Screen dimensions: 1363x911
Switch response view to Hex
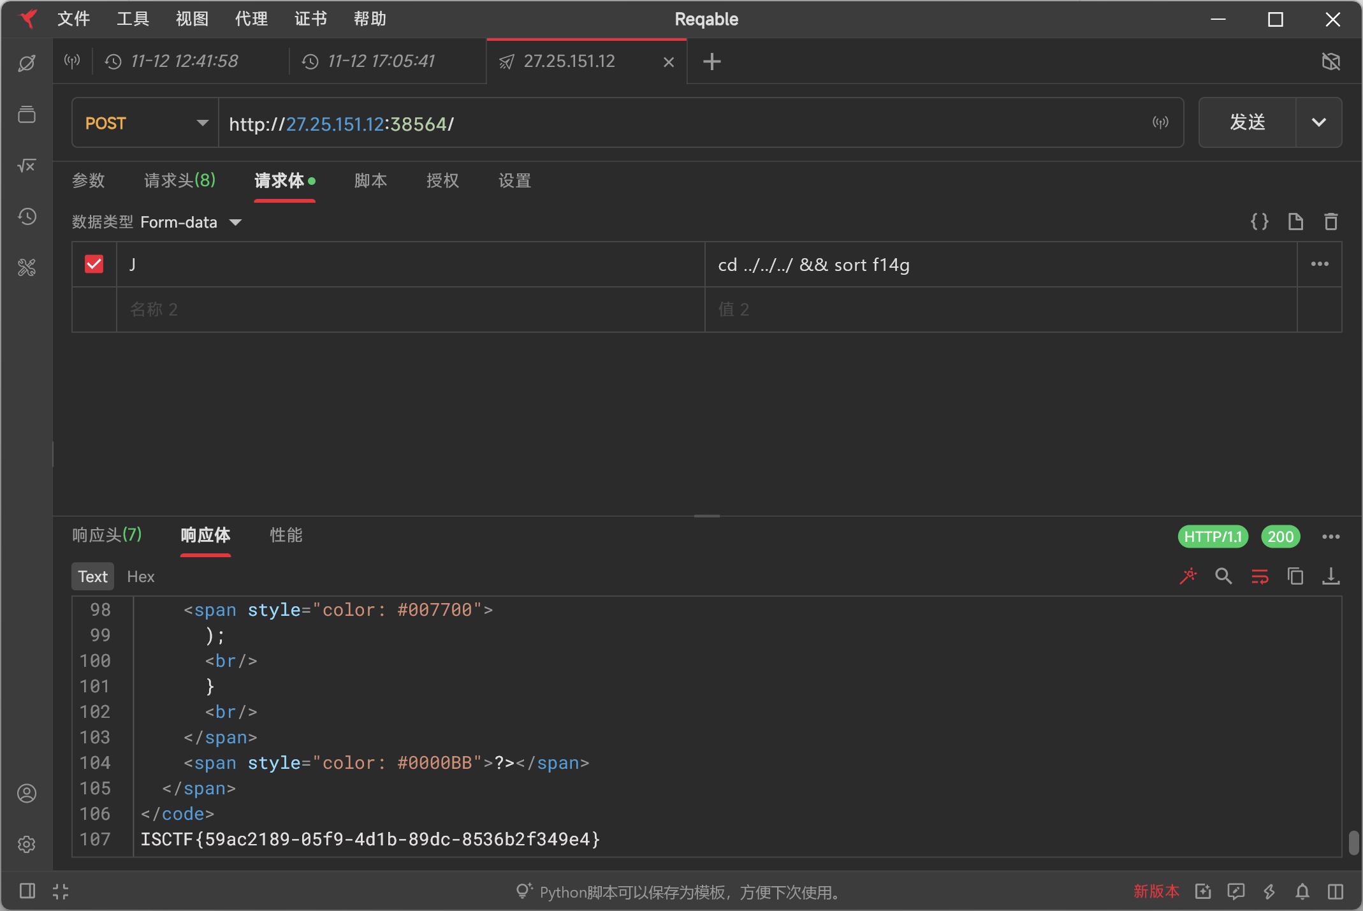tap(140, 576)
